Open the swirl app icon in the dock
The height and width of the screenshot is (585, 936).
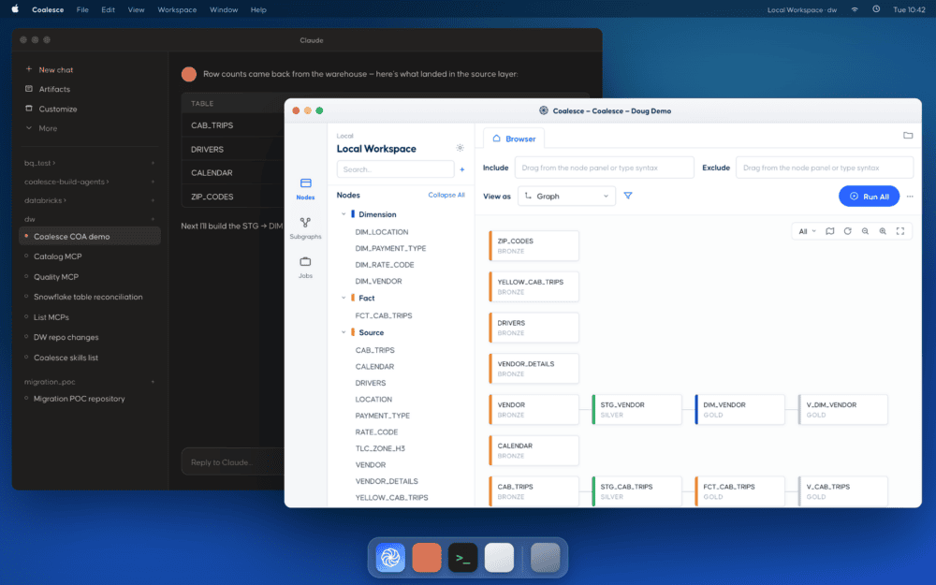coord(390,558)
